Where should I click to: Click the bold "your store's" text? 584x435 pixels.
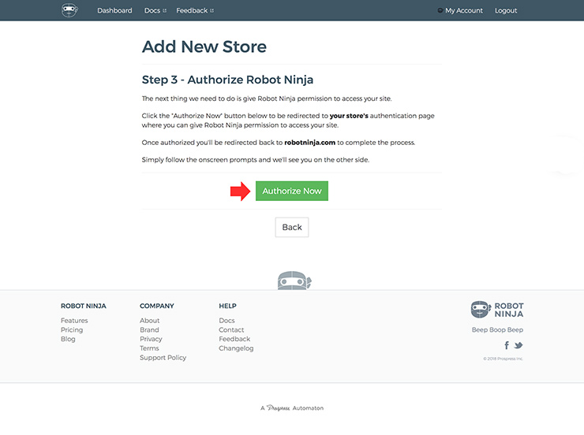click(x=349, y=116)
